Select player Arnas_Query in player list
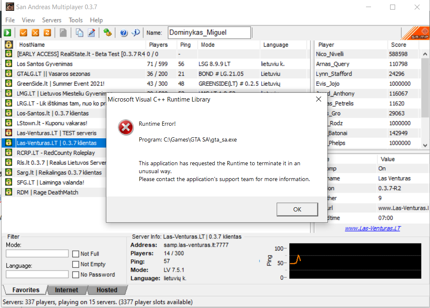The width and height of the screenshot is (430, 308). (367, 64)
